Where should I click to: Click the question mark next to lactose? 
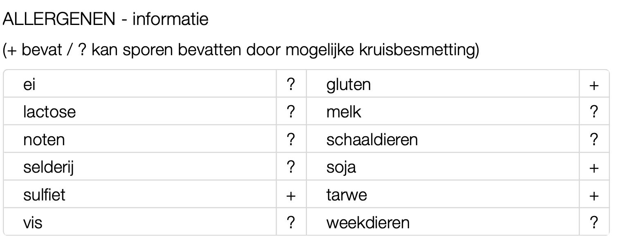click(291, 112)
